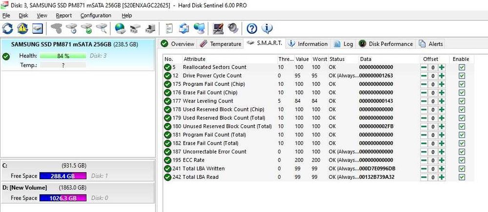This screenshot has width=488, height=212.
Task: Decrease offset for Erase Fail Count (Total)
Action: point(424,143)
